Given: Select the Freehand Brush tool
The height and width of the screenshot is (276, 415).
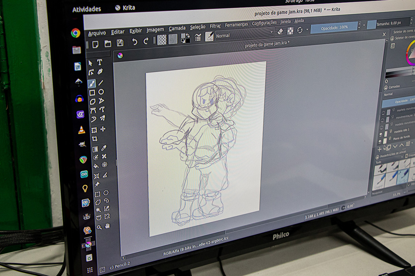Looking at the screenshot, I should click(91, 84).
